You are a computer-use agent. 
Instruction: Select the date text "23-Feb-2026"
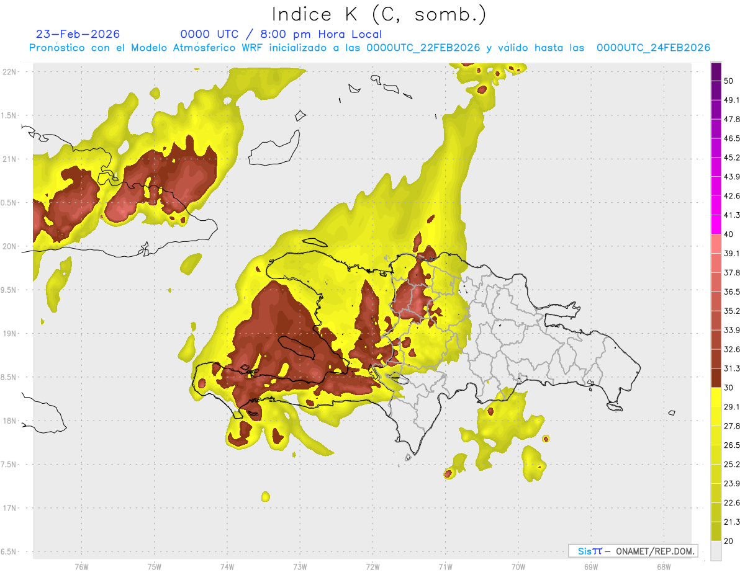pos(78,34)
